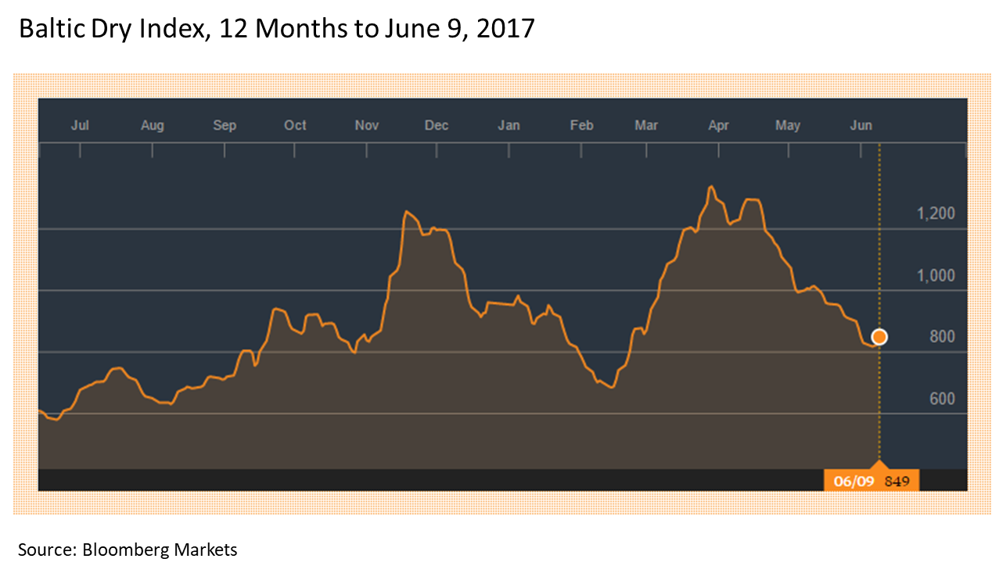Select the orange data point marker
The width and height of the screenshot is (992, 573).
[879, 337]
